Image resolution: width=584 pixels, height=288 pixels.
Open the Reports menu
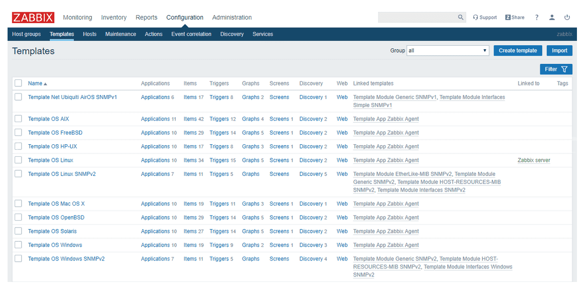coord(147,18)
